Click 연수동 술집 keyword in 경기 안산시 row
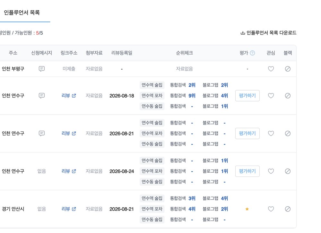Image resolution: width=321 pixels, height=233 pixels. tap(152, 220)
